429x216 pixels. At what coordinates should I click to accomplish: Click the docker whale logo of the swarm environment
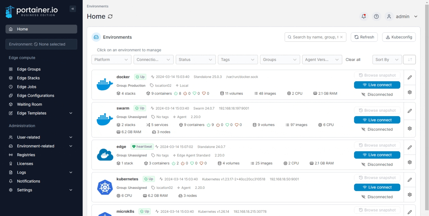click(105, 120)
